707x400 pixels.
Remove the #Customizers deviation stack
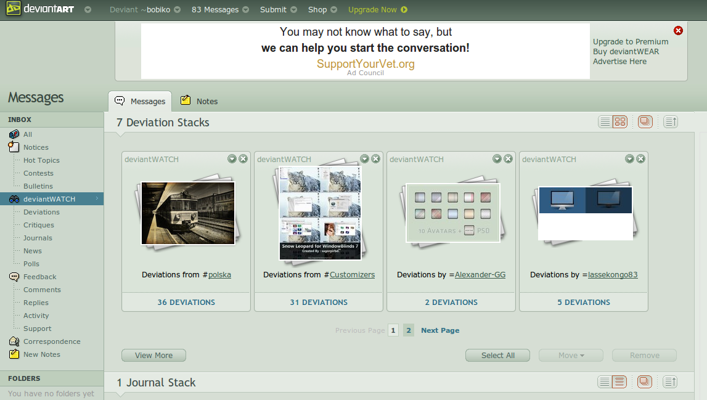(375, 159)
